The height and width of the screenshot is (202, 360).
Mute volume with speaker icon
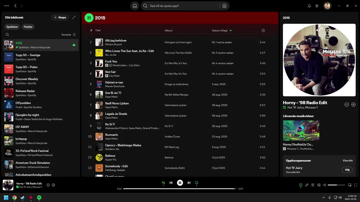[325, 185]
